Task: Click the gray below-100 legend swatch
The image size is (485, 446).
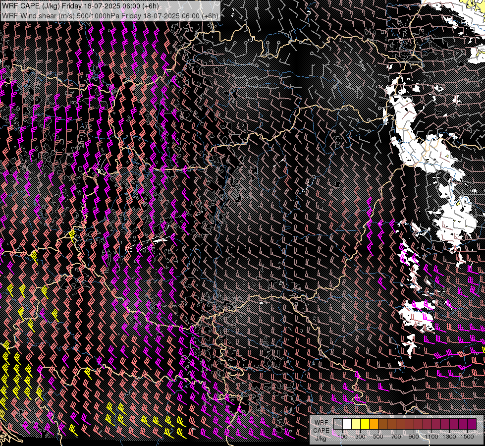Action: pos(338,424)
